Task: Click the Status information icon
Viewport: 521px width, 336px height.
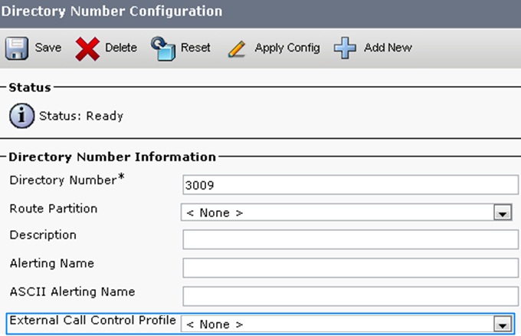Action: (21, 116)
